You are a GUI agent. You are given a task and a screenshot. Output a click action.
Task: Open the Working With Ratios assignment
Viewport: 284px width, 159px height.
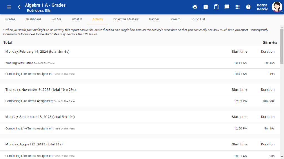point(19,63)
